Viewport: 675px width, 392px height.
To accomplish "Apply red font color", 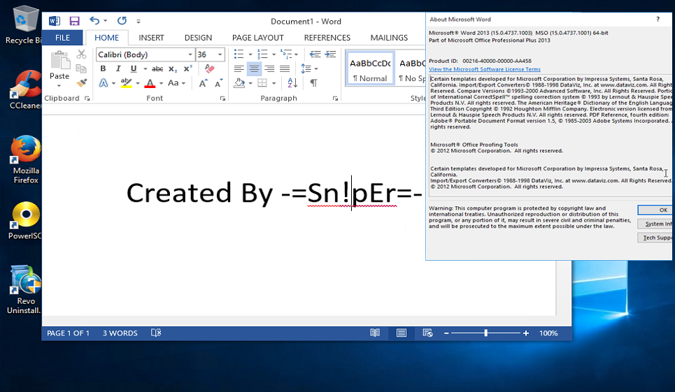I will [x=150, y=83].
